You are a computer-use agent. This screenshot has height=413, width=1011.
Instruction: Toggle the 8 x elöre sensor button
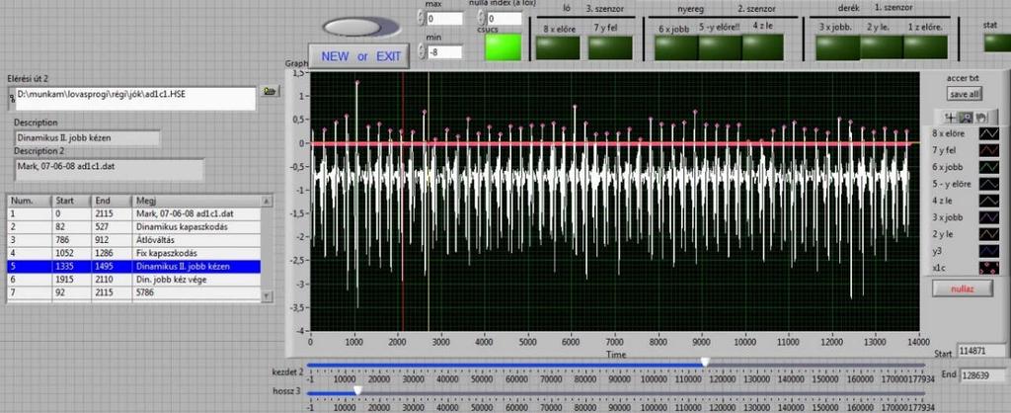(559, 47)
